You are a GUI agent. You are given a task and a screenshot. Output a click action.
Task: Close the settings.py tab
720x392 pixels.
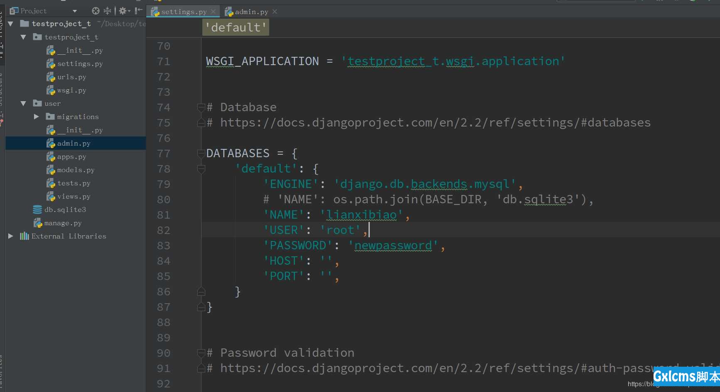(x=213, y=12)
